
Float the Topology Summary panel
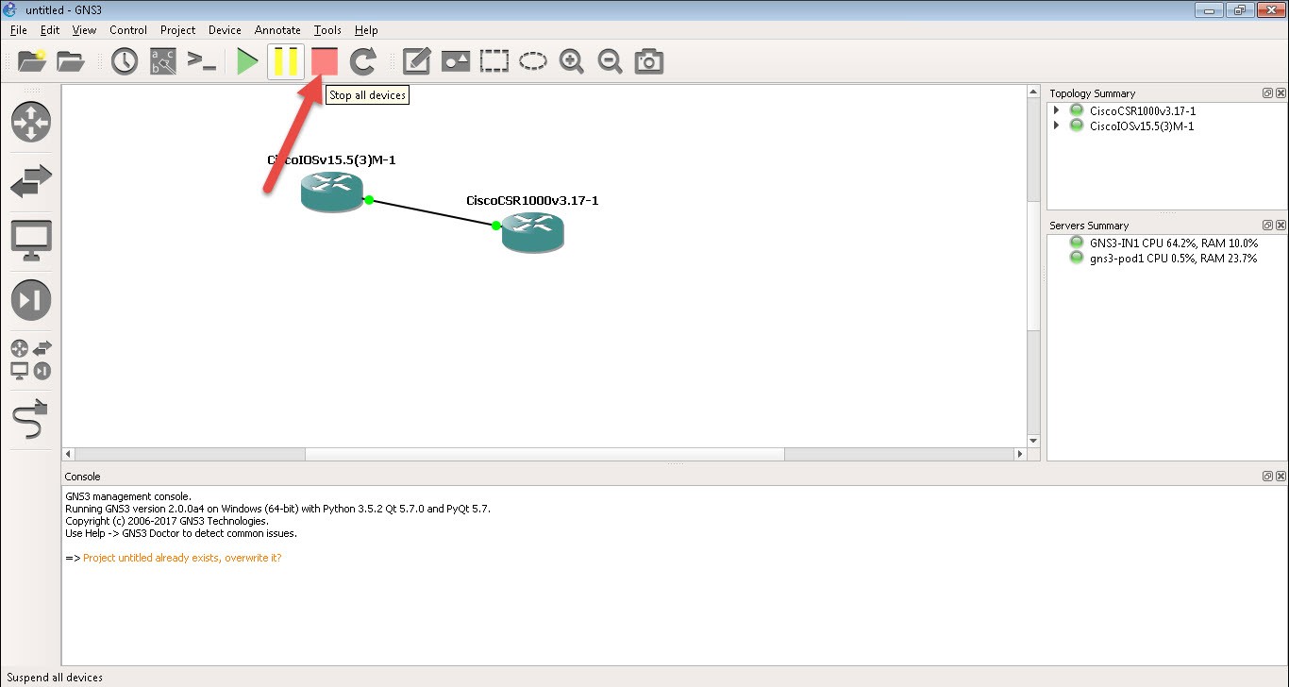[x=1267, y=93]
